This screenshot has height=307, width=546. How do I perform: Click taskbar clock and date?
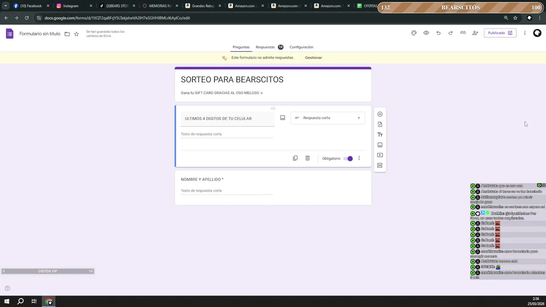coord(535,301)
